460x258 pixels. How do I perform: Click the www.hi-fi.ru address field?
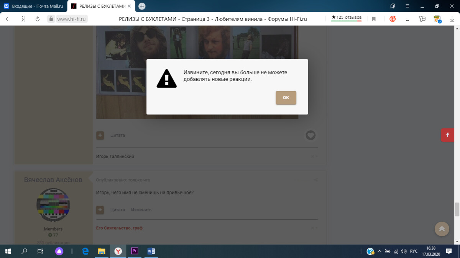click(72, 19)
